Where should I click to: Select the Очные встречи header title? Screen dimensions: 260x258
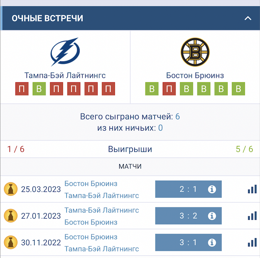(47, 18)
